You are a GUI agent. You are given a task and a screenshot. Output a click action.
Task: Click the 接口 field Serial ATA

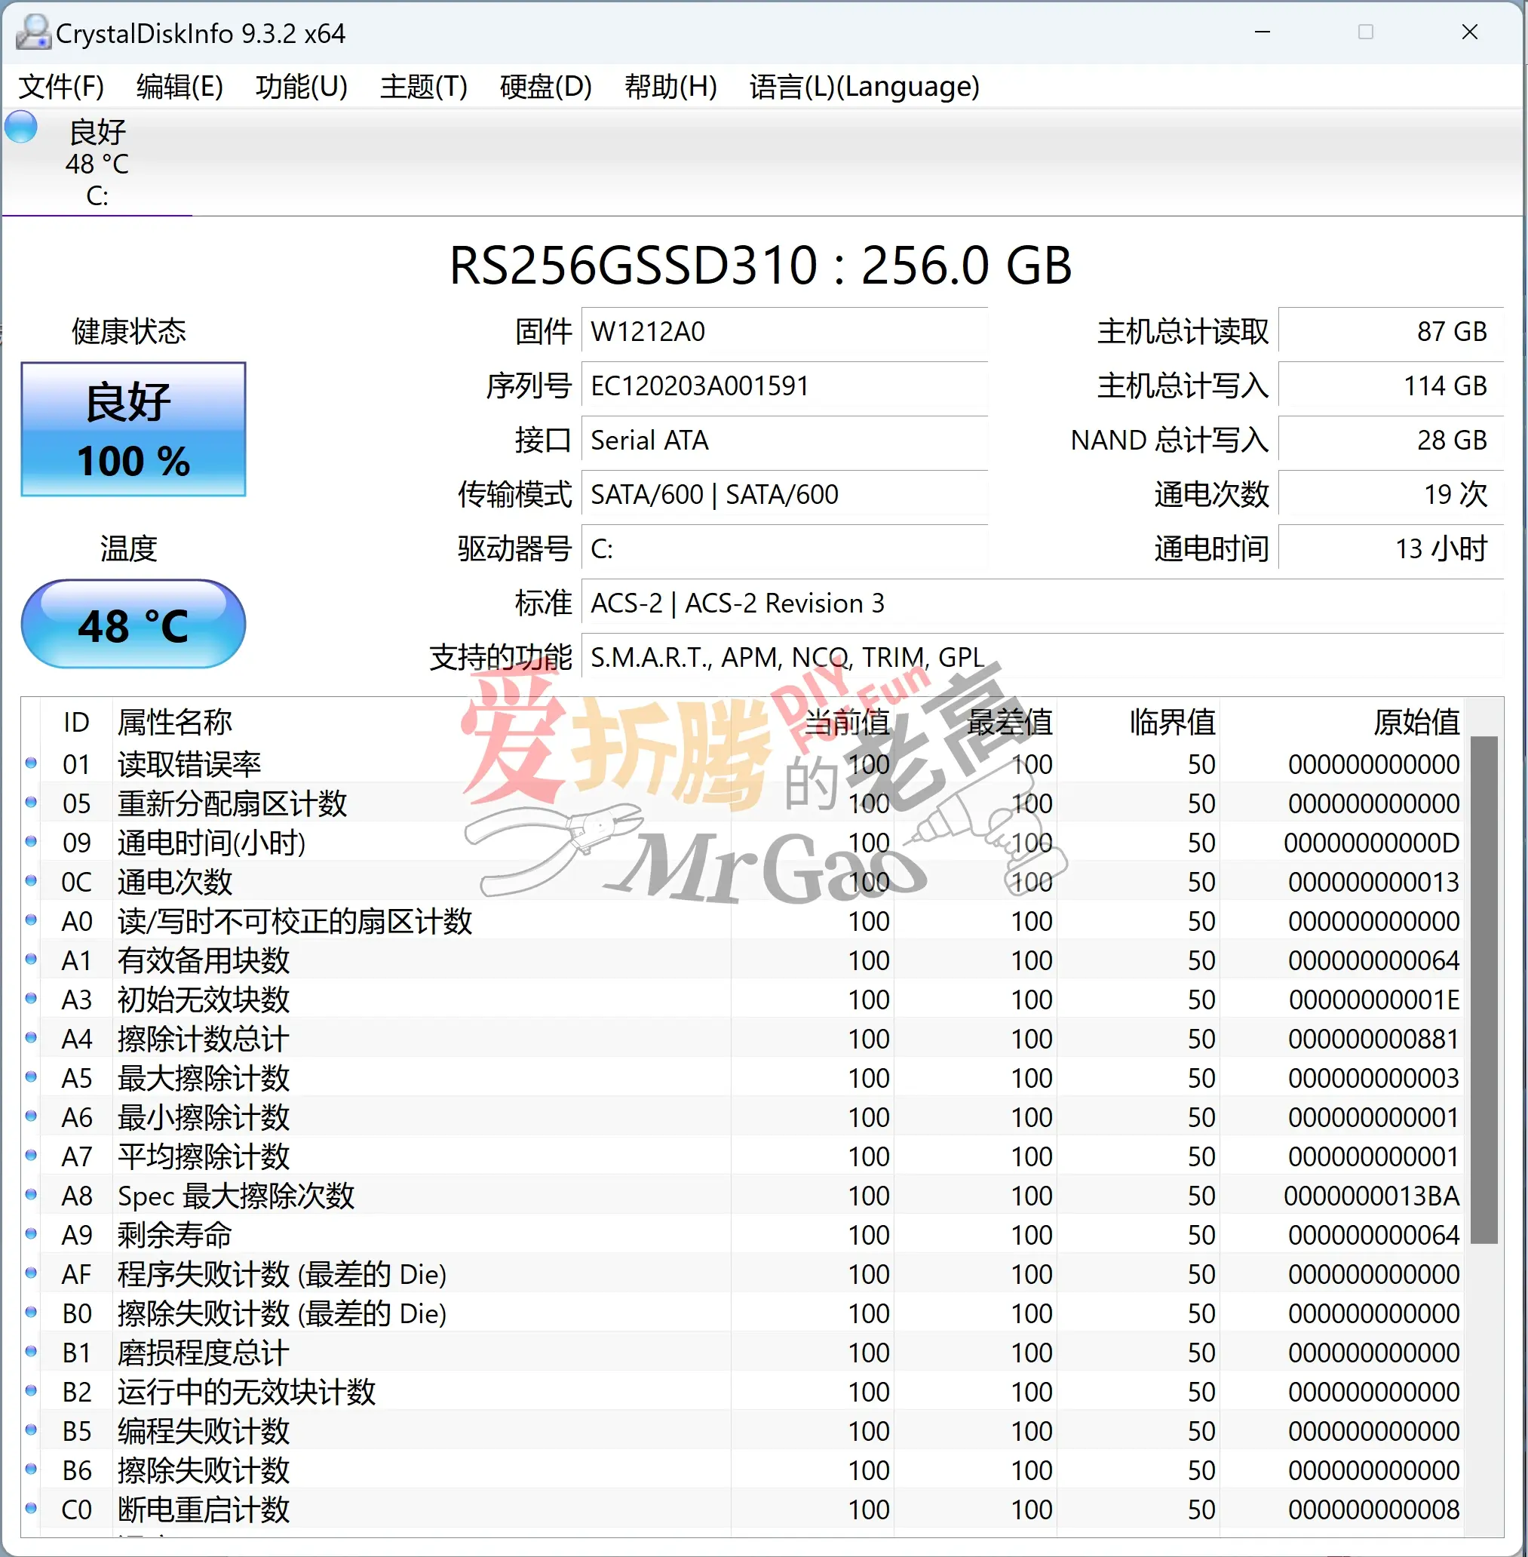(784, 440)
